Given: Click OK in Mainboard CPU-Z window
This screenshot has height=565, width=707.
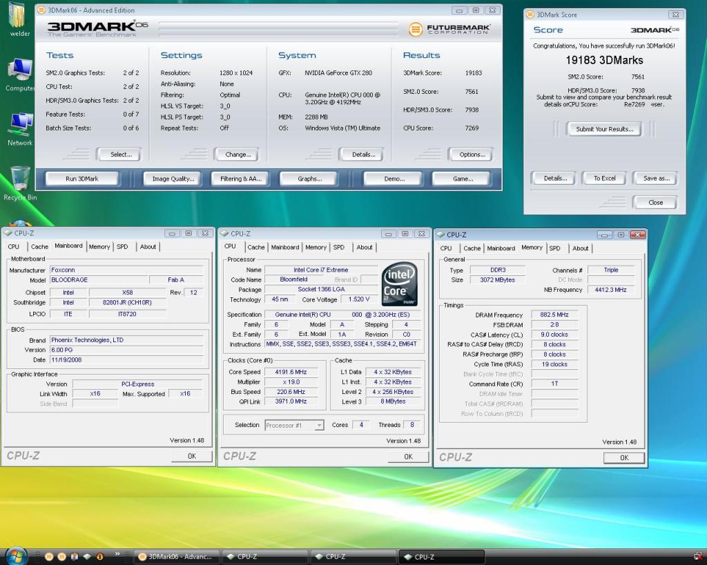Looking at the screenshot, I should tap(192, 456).
